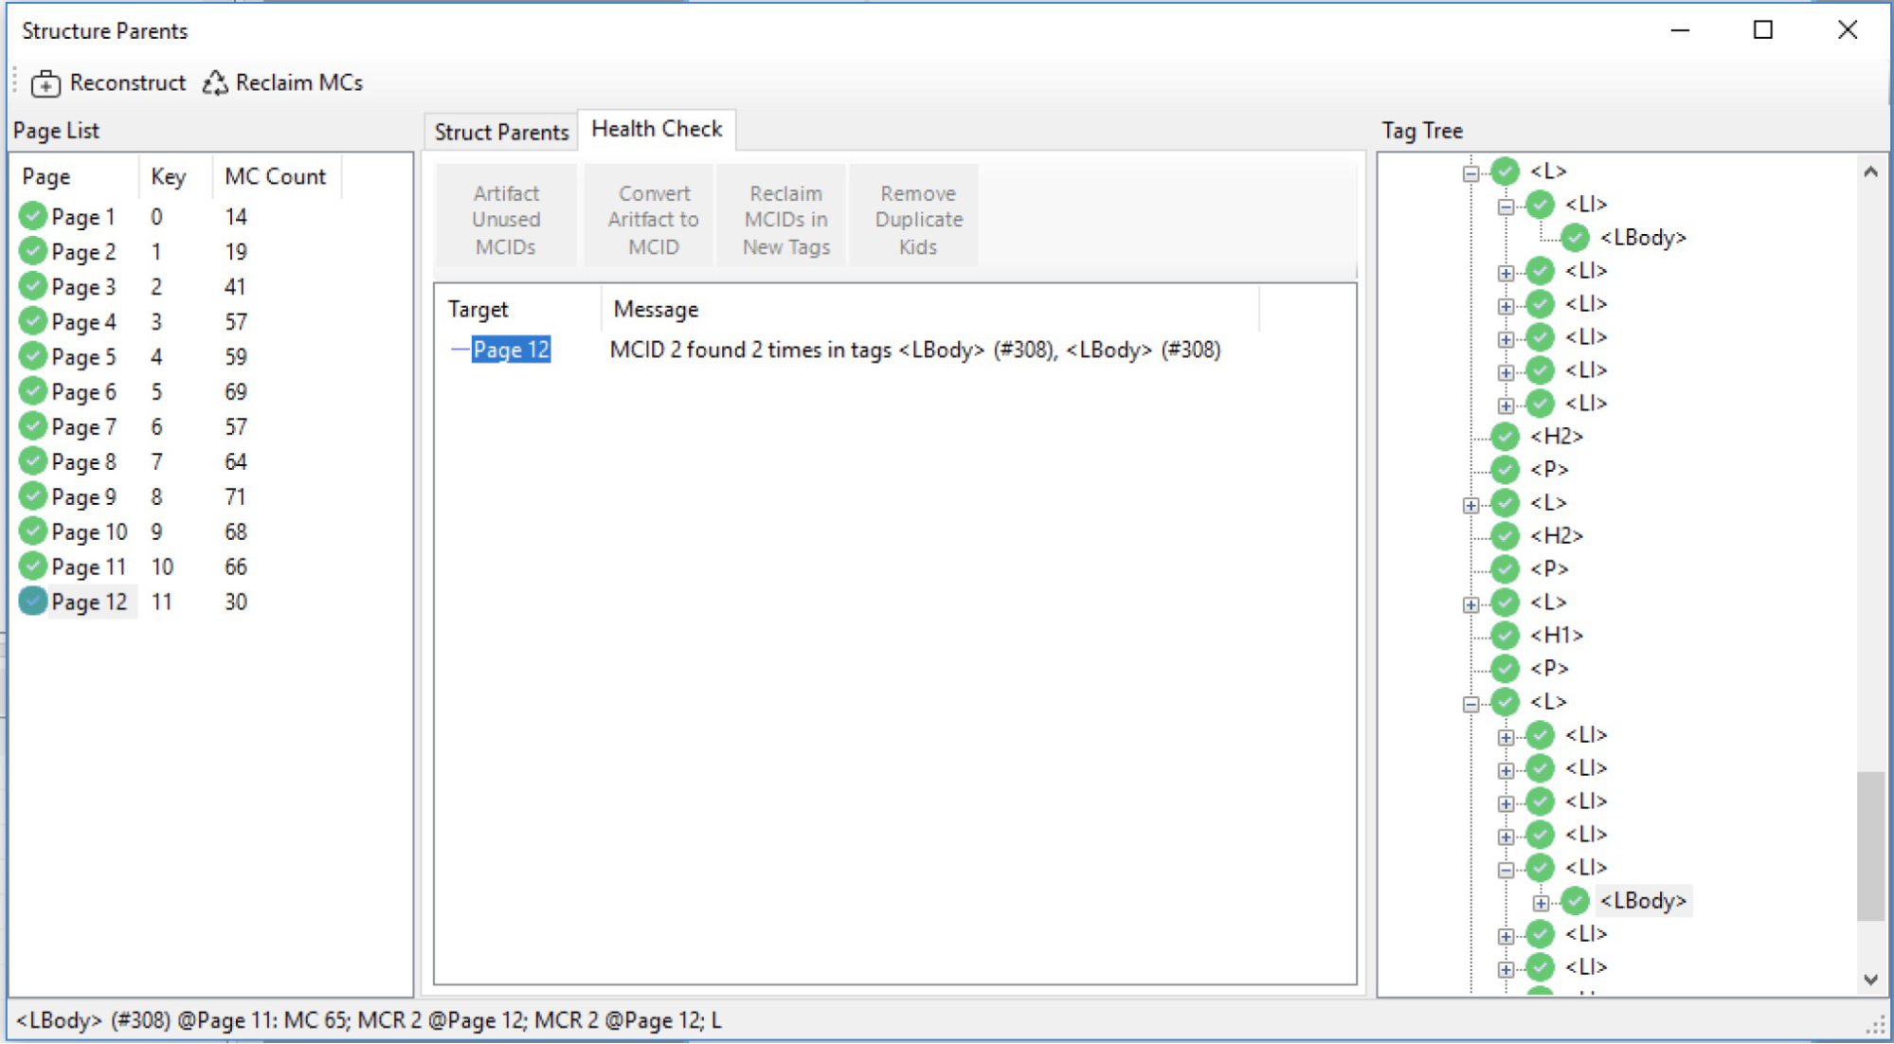
Task: Select the Health Check tab
Action: click(657, 129)
